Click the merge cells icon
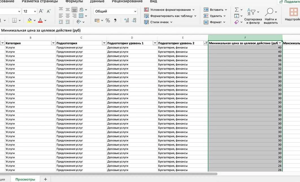The width and height of the screenshot is (300, 182). point(81,16)
